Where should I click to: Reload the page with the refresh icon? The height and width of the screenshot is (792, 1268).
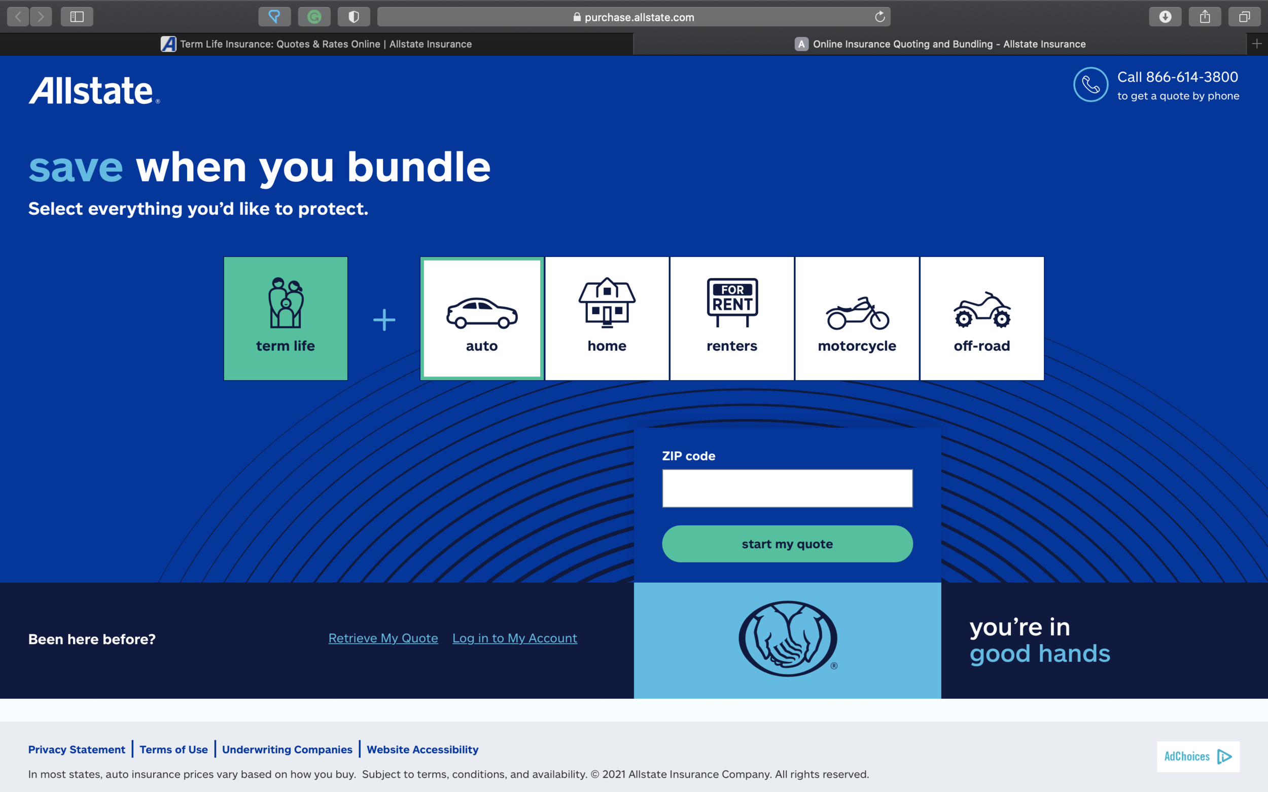tap(879, 17)
